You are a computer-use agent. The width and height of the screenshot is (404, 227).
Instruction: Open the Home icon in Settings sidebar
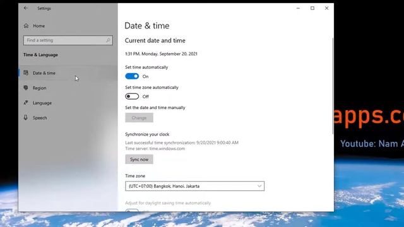[x=27, y=26]
